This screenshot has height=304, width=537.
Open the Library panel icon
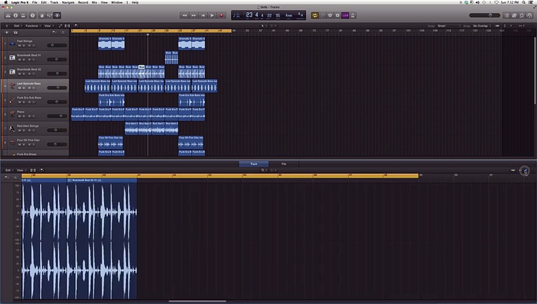click(8, 16)
